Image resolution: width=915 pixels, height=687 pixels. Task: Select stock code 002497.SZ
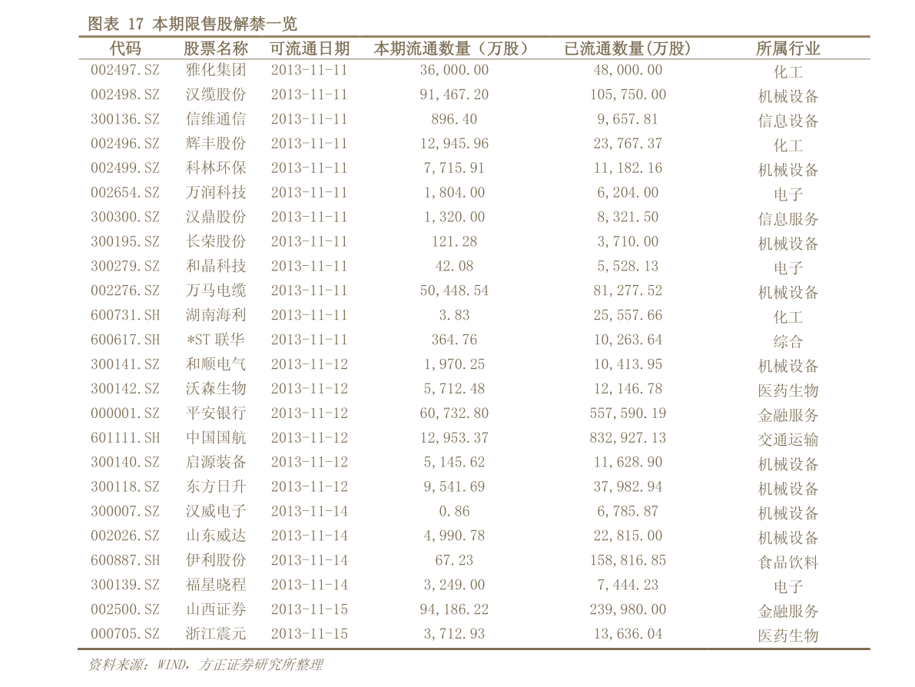coord(125,70)
